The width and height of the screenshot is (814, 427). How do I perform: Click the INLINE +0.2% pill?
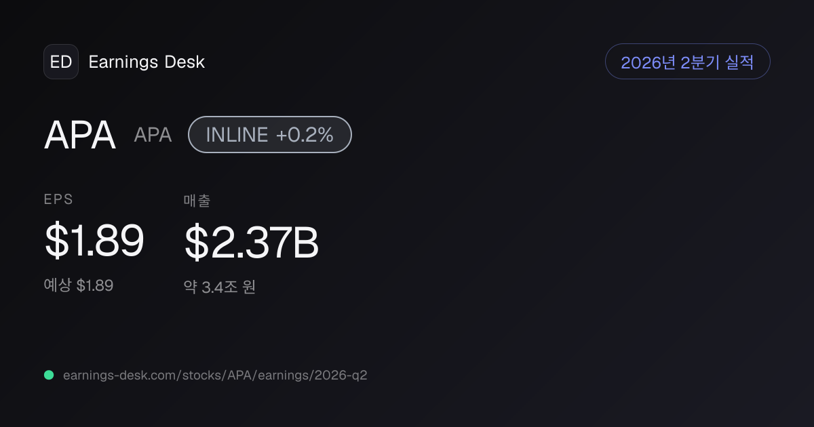[270, 134]
